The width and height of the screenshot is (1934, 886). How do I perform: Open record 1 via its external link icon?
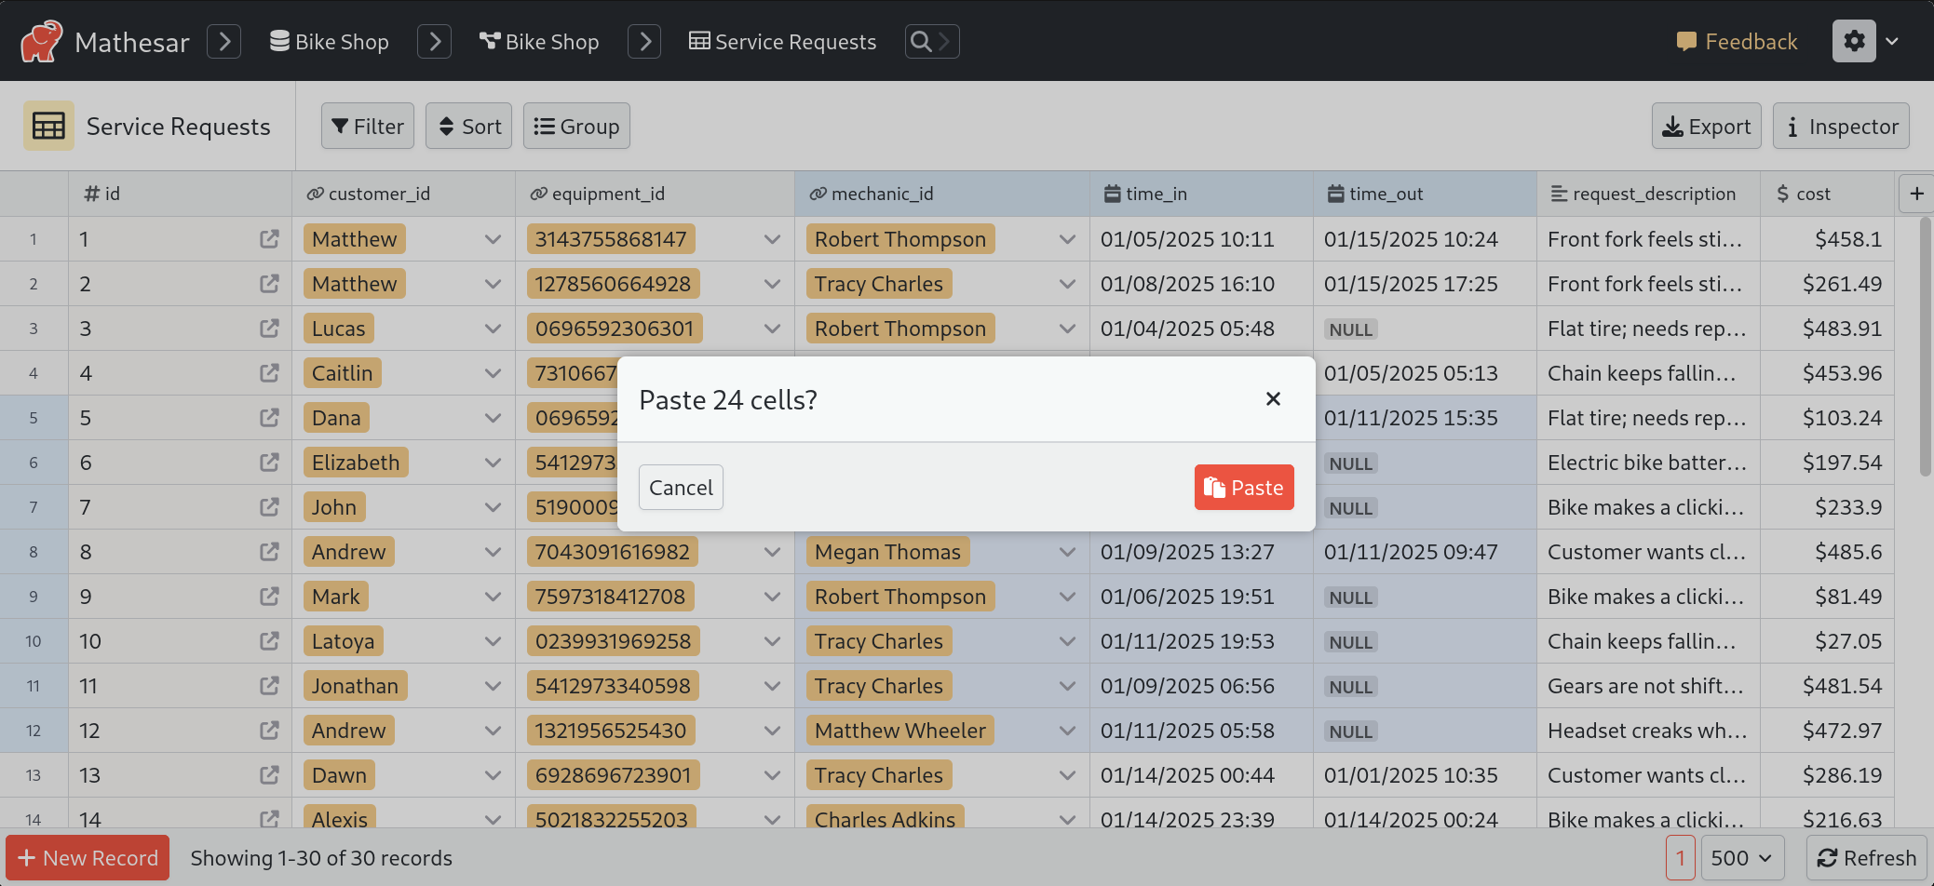(269, 239)
